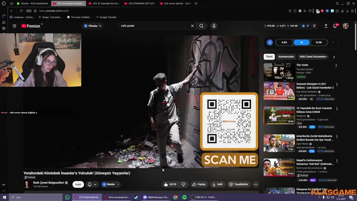Image resolution: width=357 pixels, height=201 pixels.
Task: Go back with browser back arrow
Action: click(x=11, y=11)
